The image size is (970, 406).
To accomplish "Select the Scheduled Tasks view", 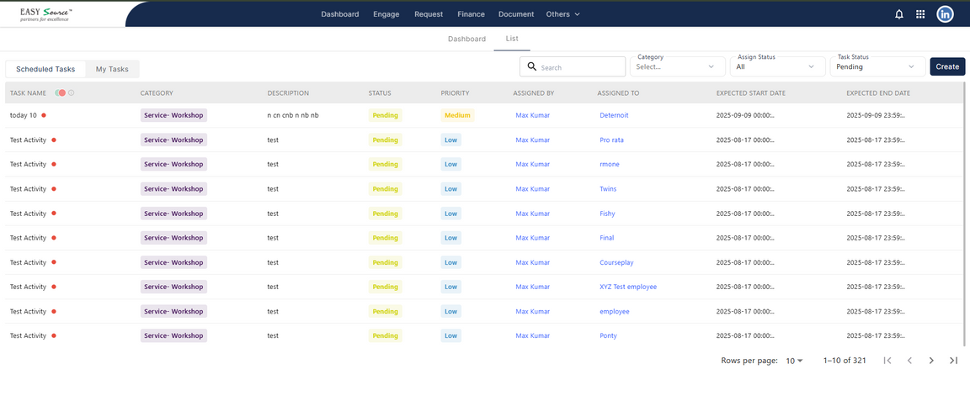I will [x=45, y=69].
